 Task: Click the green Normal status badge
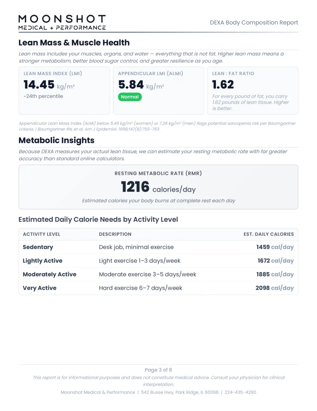tap(130, 97)
